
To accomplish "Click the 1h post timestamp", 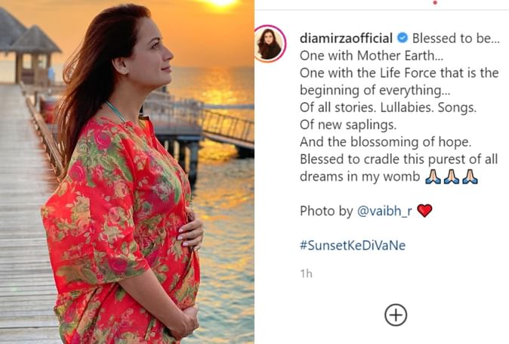I will click(x=306, y=274).
